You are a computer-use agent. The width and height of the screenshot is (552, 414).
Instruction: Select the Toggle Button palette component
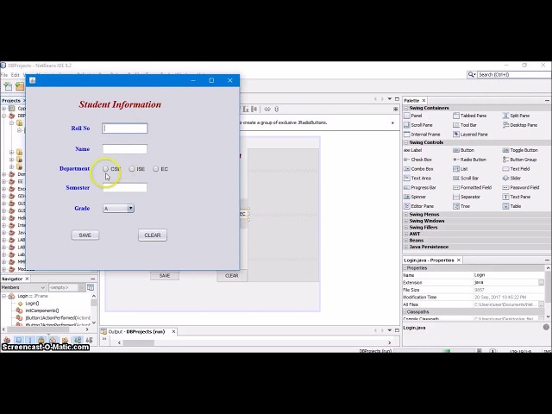point(520,150)
